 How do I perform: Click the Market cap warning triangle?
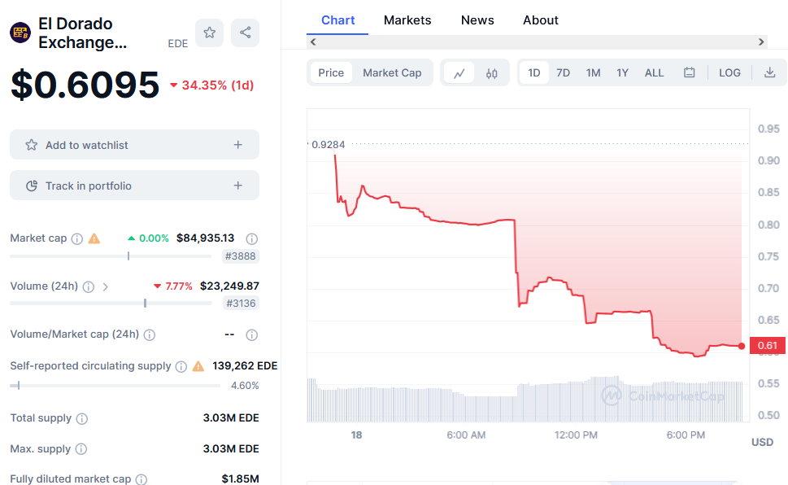pyautogui.click(x=94, y=238)
